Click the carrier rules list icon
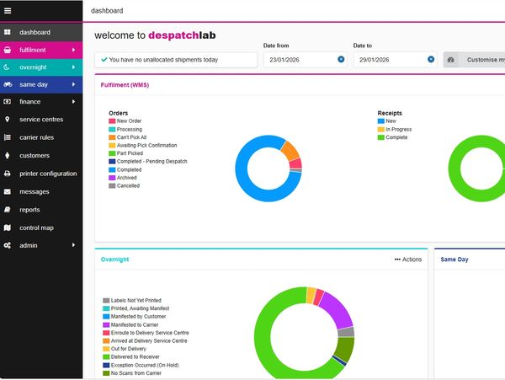Screen dimensions: 505x380 click(x=8, y=137)
